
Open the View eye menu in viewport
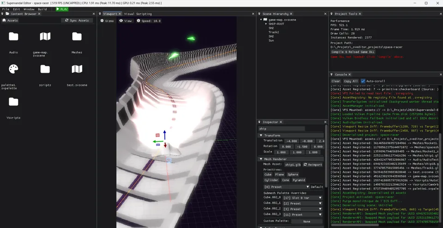click(x=126, y=21)
